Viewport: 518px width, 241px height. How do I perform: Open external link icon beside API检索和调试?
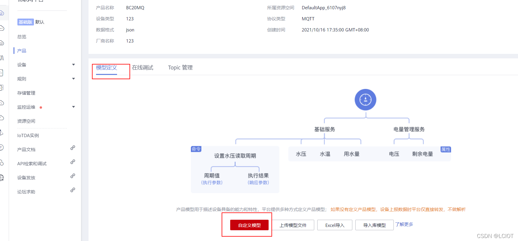tap(73, 162)
